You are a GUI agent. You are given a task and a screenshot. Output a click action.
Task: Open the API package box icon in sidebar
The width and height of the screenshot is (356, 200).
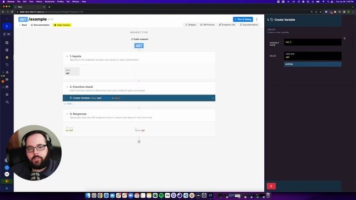tap(7, 58)
